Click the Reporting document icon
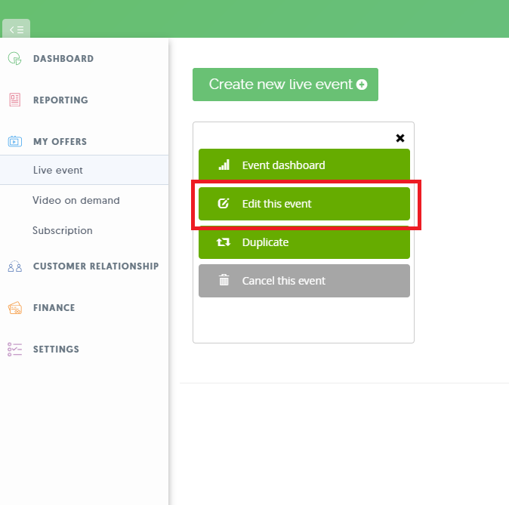509x505 pixels. tap(14, 100)
